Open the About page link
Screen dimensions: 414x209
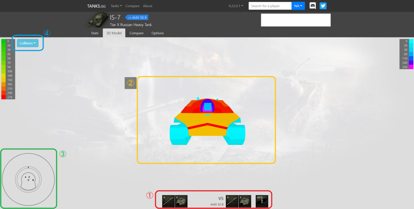click(148, 6)
